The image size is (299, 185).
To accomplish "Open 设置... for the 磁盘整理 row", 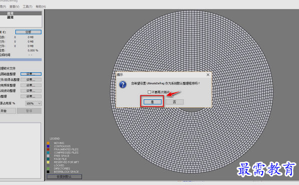I will click(x=31, y=74).
